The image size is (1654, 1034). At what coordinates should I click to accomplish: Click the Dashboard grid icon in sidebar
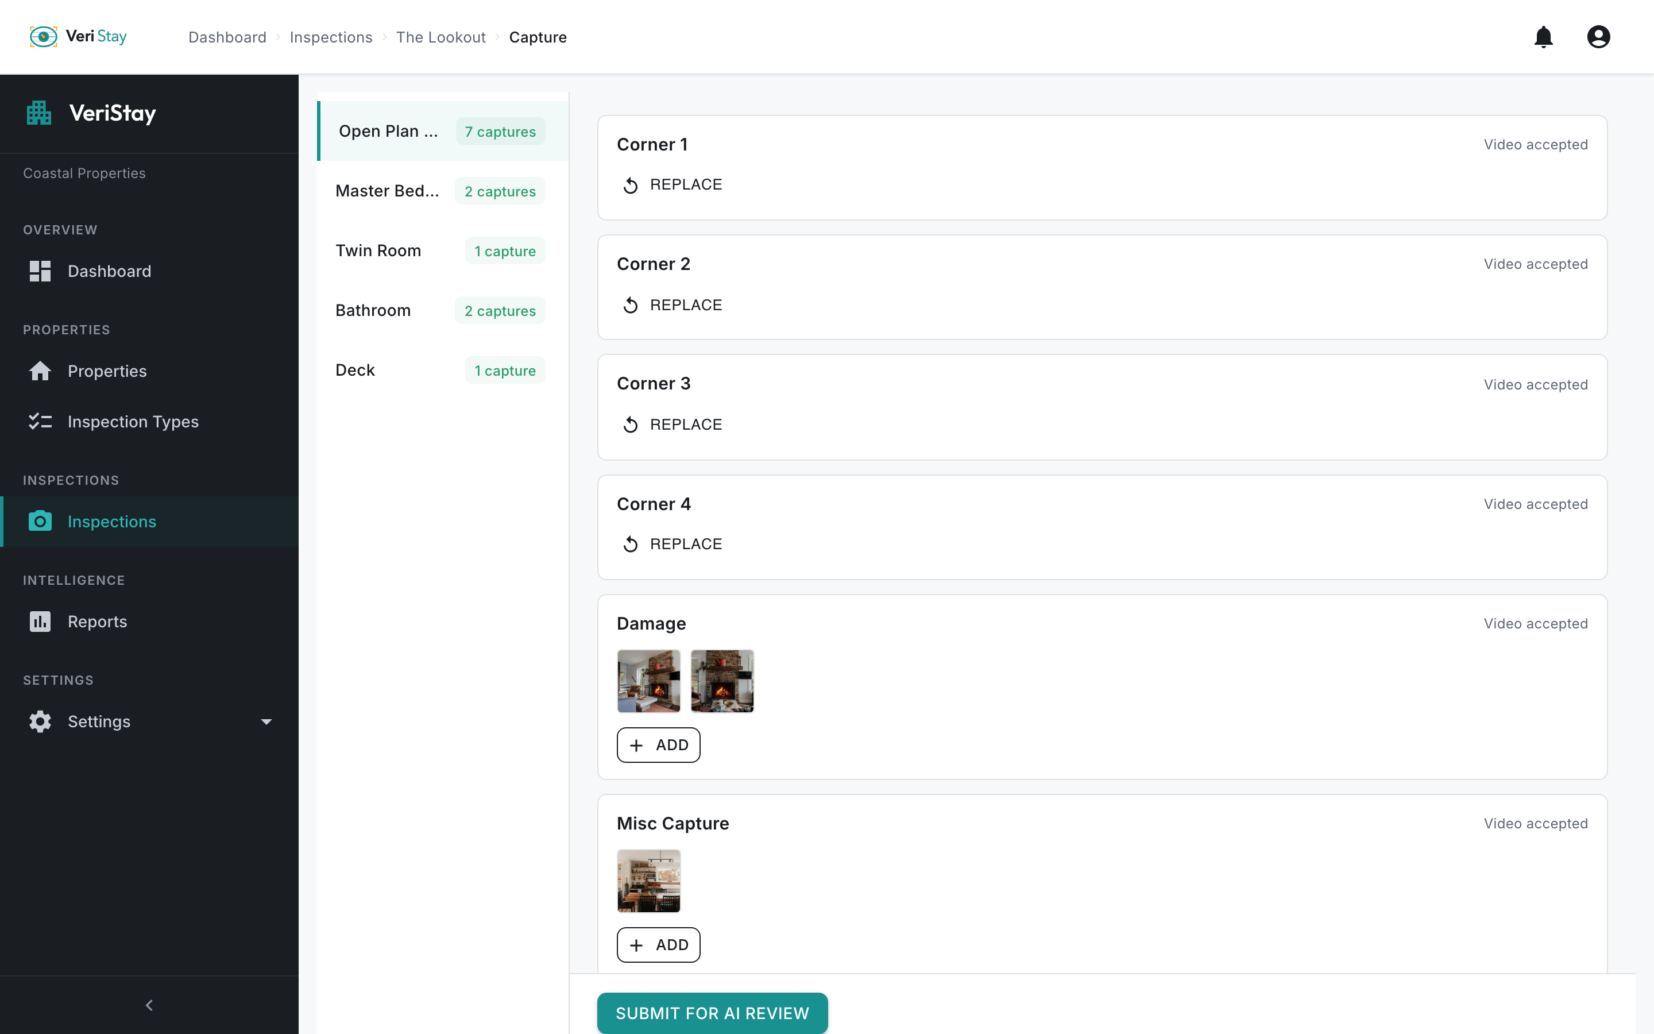40,271
